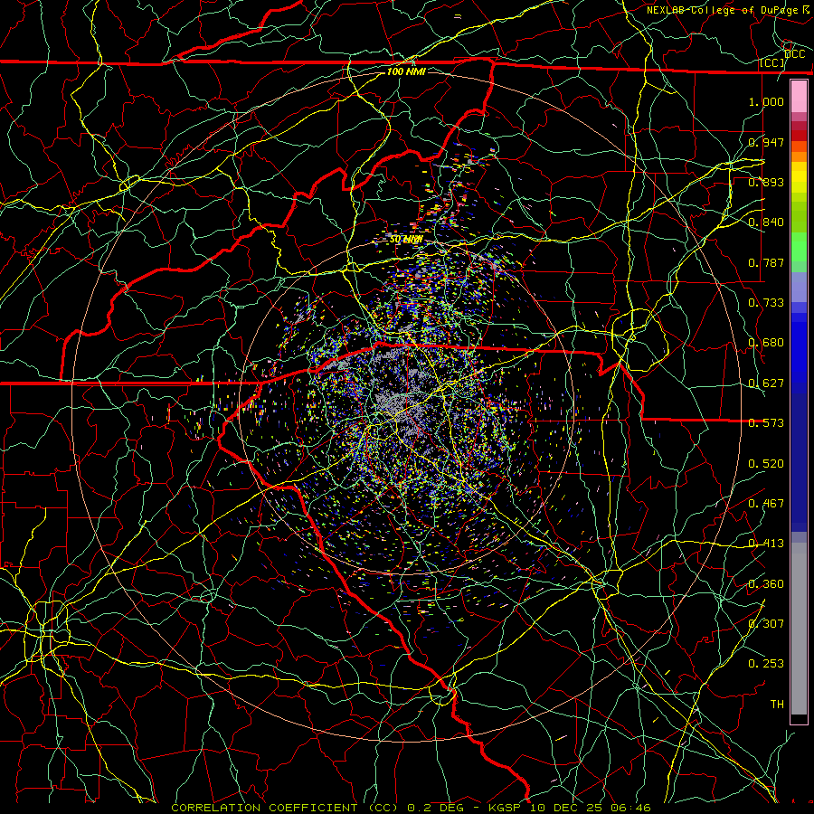Click the 0.947 legend value
The image size is (814, 814).
click(x=766, y=142)
